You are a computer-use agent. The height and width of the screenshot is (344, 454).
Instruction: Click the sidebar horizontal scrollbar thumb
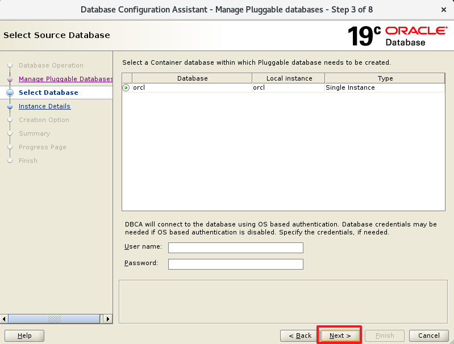click(x=54, y=319)
